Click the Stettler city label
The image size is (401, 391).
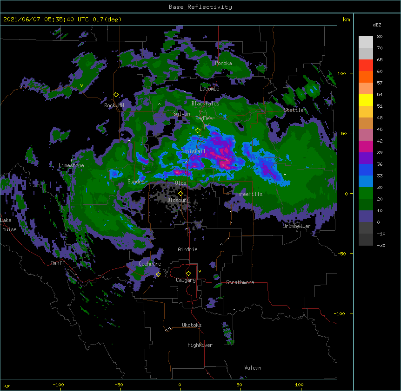click(295, 110)
